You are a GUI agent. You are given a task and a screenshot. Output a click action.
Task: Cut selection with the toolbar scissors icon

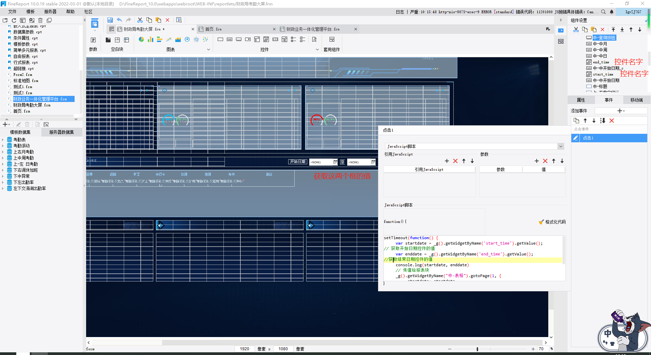pyautogui.click(x=140, y=20)
